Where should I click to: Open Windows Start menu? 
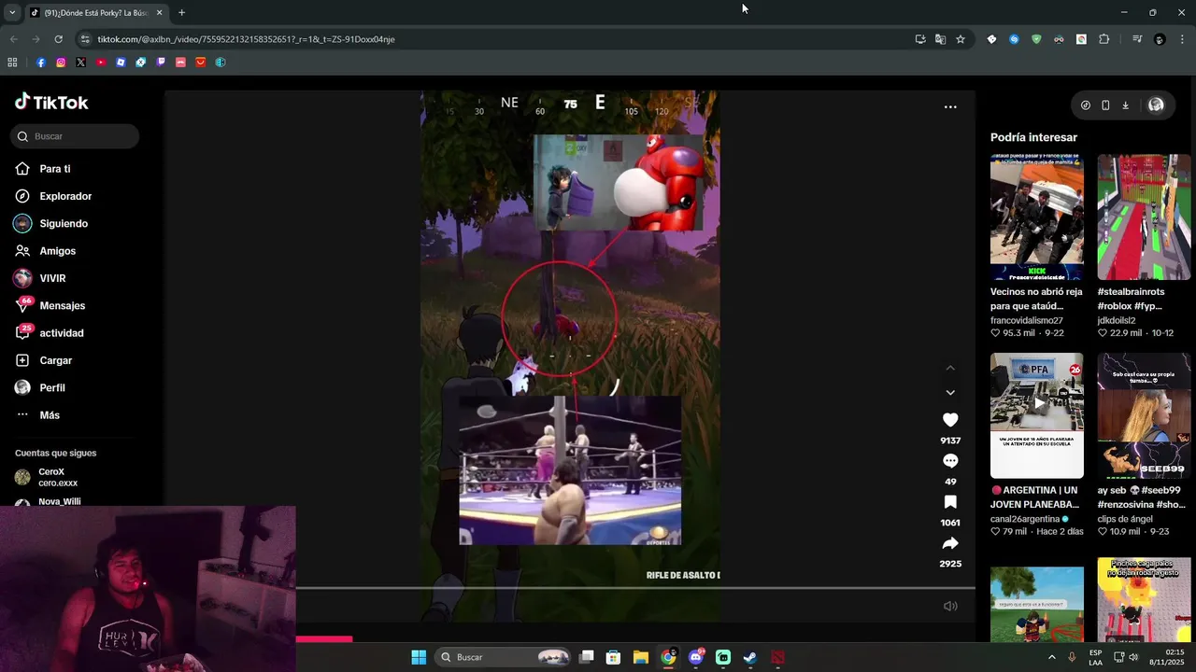point(419,657)
